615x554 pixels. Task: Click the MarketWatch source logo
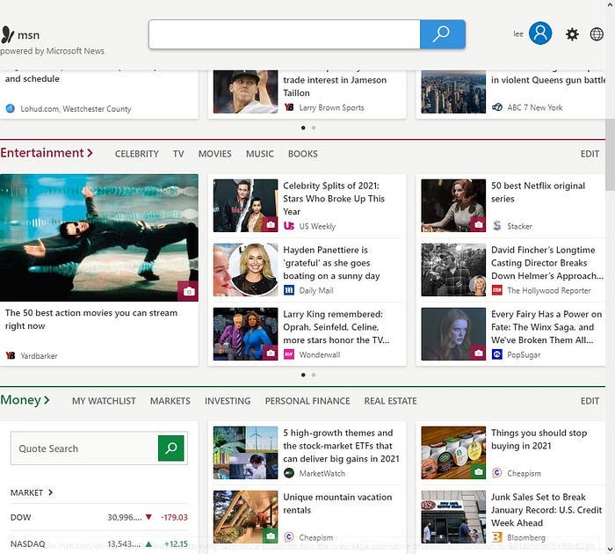pyautogui.click(x=289, y=473)
